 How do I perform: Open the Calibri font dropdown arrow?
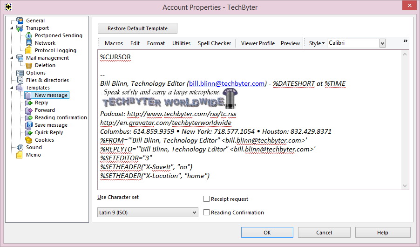(382, 43)
